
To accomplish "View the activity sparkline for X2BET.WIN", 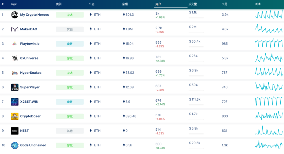I will pos(269,101).
